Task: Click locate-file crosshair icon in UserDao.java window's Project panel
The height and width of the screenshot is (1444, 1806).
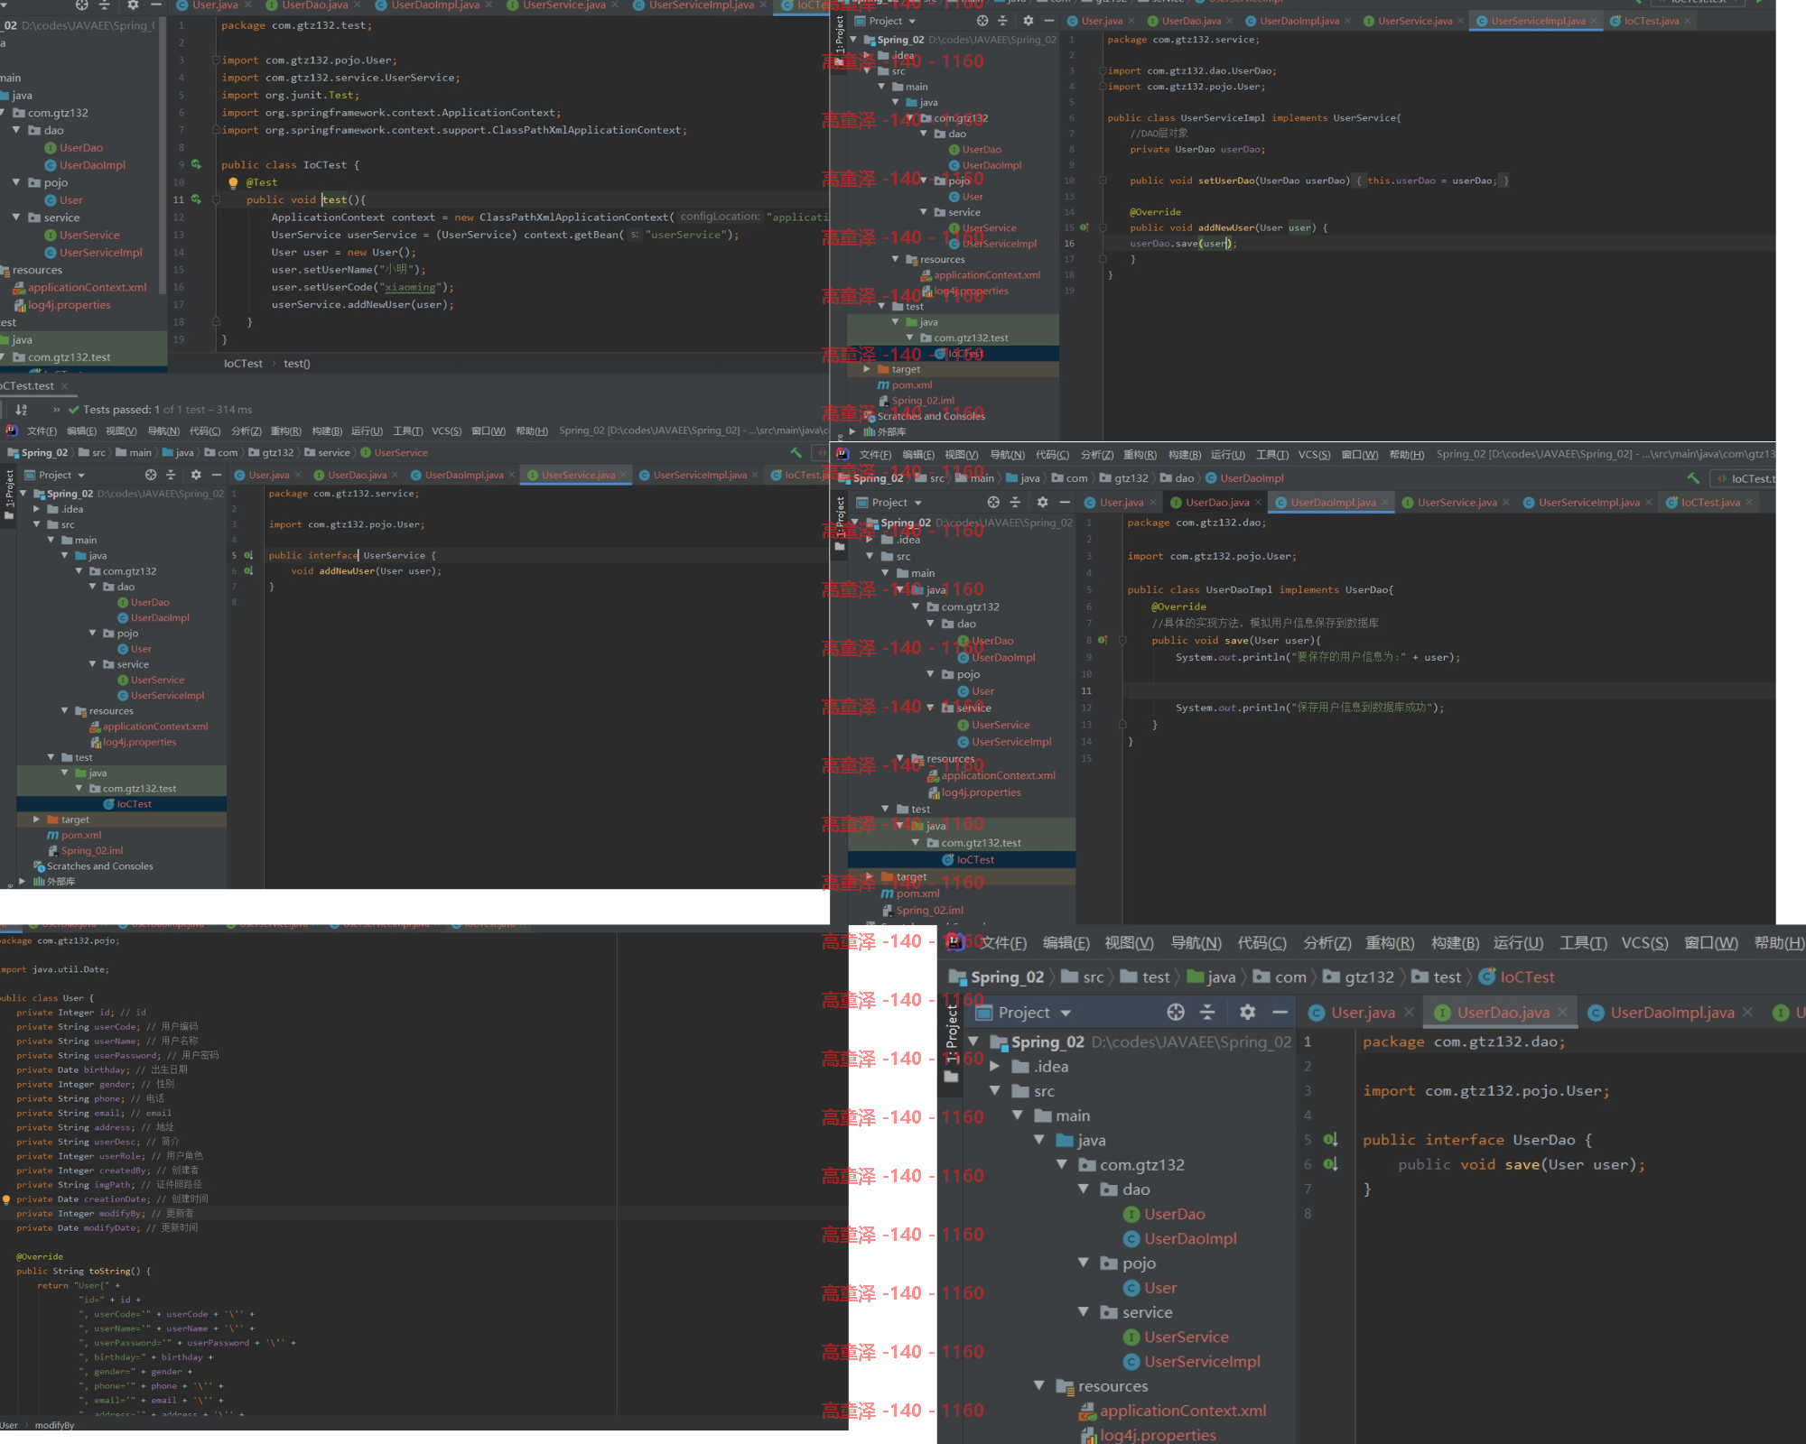Action: point(1176,1012)
